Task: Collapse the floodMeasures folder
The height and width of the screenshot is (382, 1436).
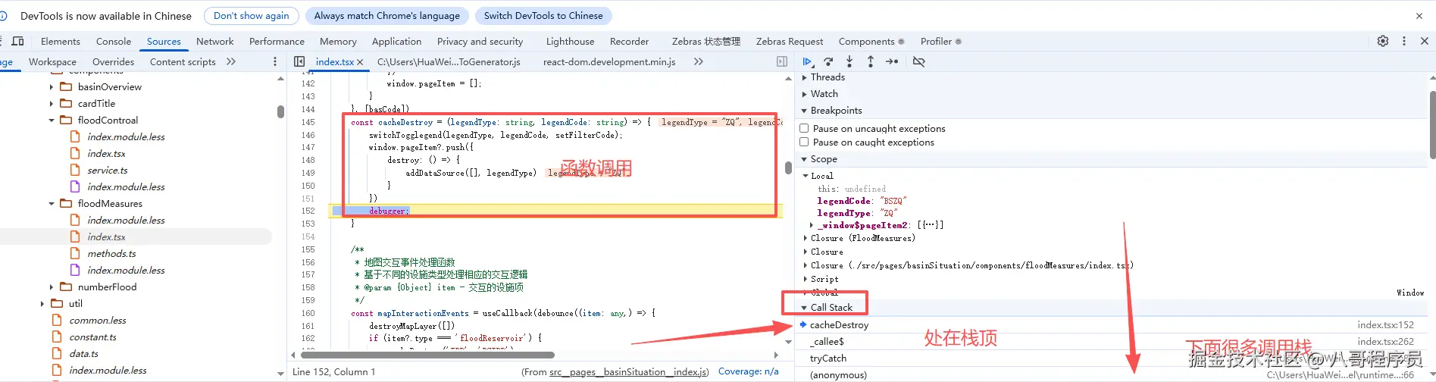Action: (x=52, y=203)
